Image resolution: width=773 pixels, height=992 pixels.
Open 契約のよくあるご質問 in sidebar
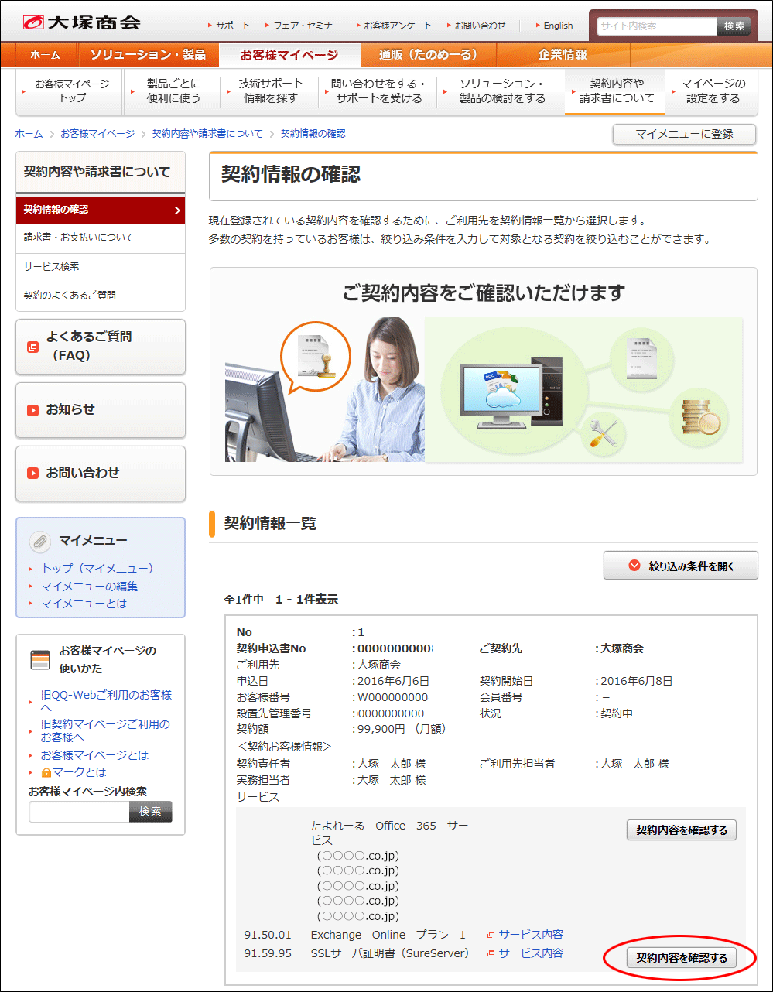pyautogui.click(x=101, y=296)
